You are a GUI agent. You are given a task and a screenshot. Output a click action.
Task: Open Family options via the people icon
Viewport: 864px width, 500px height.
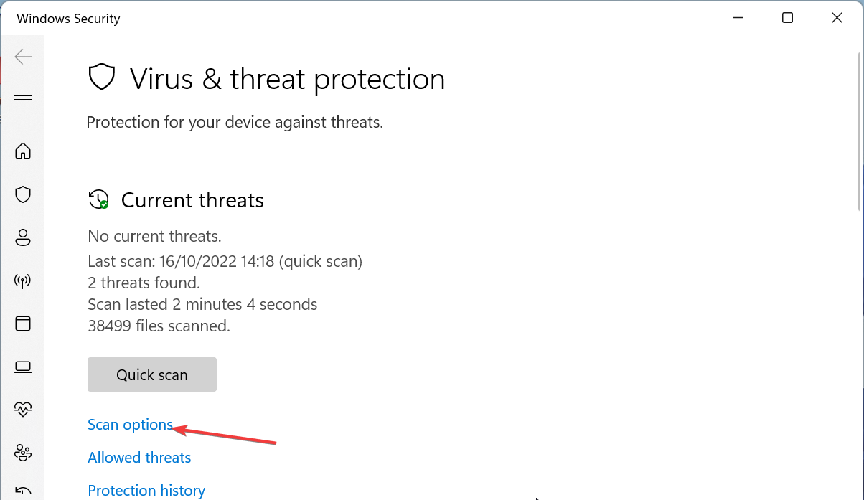[23, 453]
